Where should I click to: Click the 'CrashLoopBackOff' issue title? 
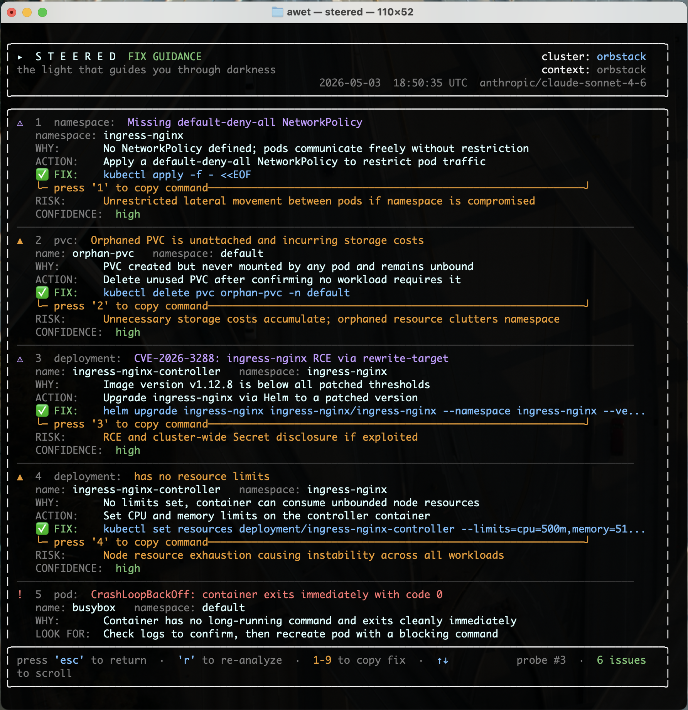[x=266, y=595]
